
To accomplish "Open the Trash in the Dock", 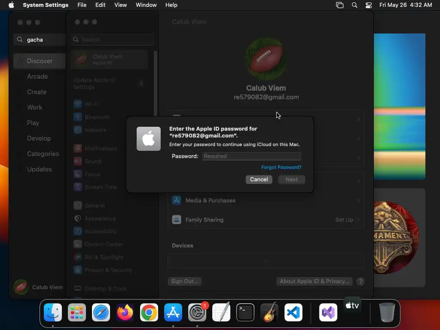I will [387, 312].
